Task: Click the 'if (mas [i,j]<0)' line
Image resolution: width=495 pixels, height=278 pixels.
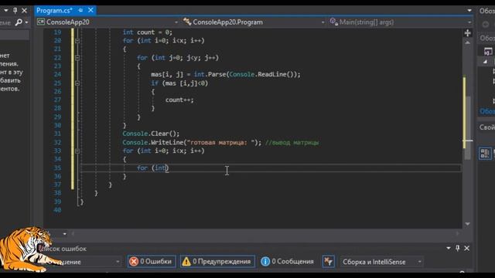Action: 179,83
